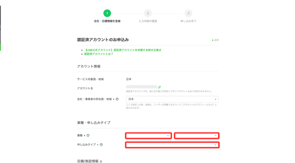Image resolution: width=295 pixels, height=163 pixels.
Task: Expand the 申し込みタイプ dropdown
Action: click(172, 145)
